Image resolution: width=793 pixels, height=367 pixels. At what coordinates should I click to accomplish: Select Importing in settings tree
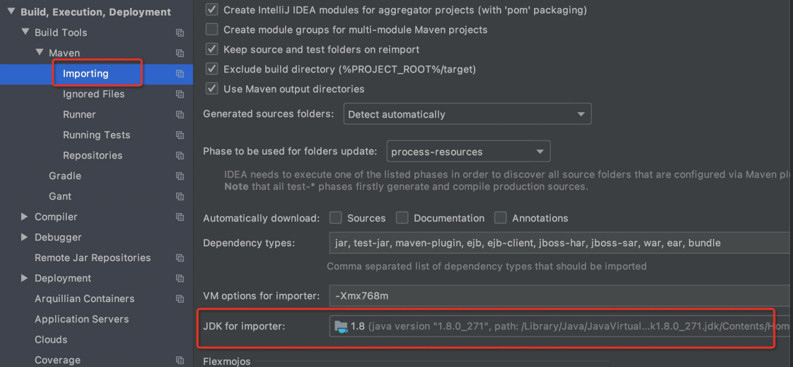click(x=85, y=74)
